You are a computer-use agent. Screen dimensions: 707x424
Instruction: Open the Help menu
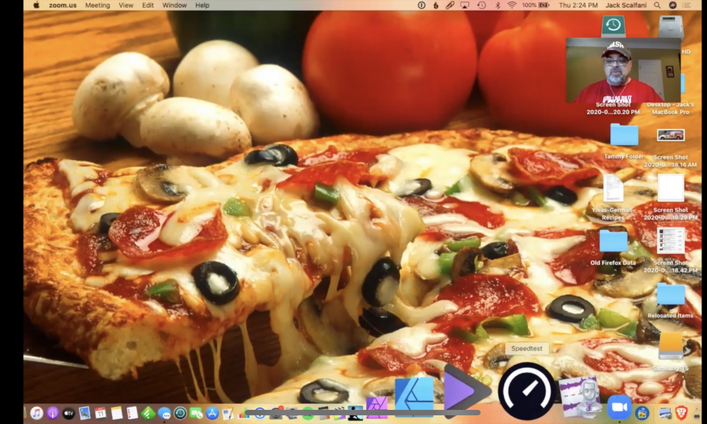click(x=202, y=5)
